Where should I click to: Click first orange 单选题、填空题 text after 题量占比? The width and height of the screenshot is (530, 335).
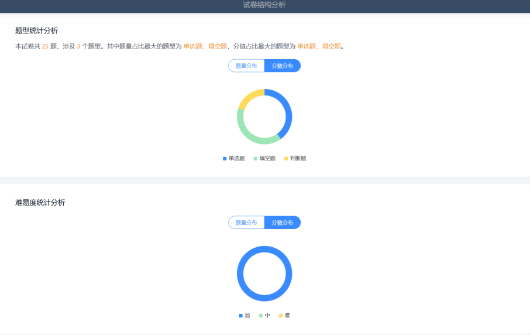tap(205, 46)
